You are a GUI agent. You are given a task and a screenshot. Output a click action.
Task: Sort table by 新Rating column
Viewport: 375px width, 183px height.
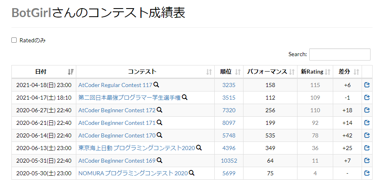[x=315, y=72]
